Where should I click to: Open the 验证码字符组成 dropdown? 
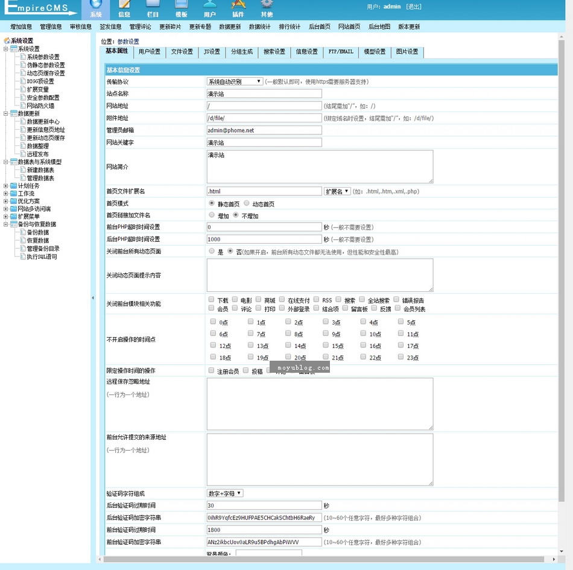tap(225, 493)
